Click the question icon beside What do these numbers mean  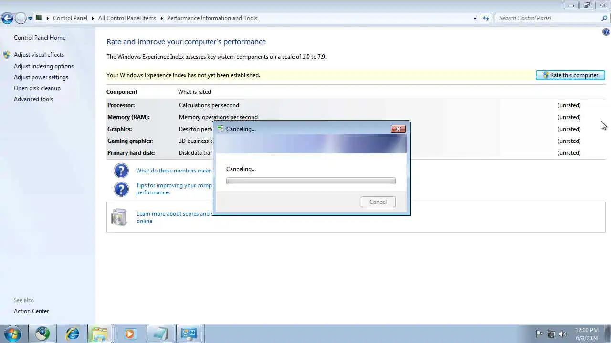[x=121, y=171]
